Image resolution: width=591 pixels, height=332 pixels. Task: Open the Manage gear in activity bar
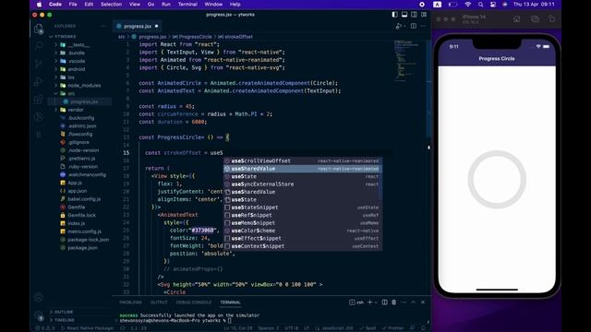point(39,315)
